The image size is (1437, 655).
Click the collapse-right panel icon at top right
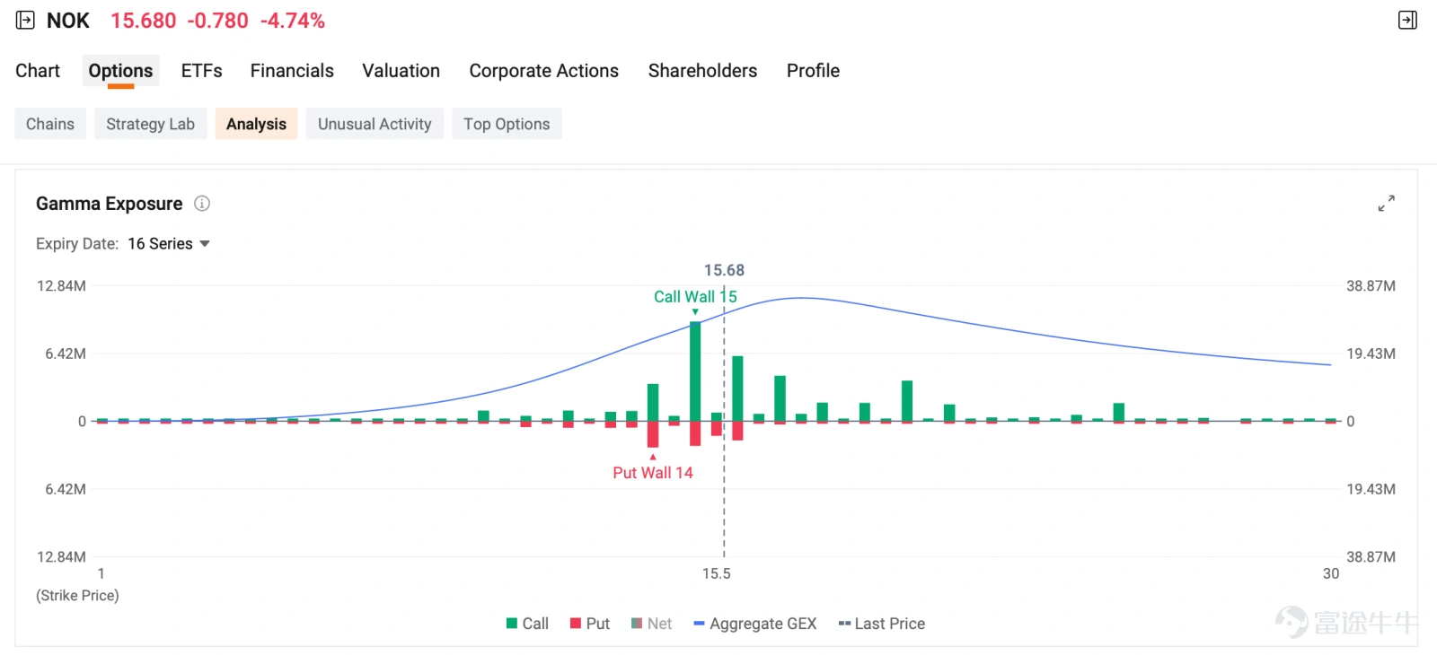pyautogui.click(x=1407, y=20)
